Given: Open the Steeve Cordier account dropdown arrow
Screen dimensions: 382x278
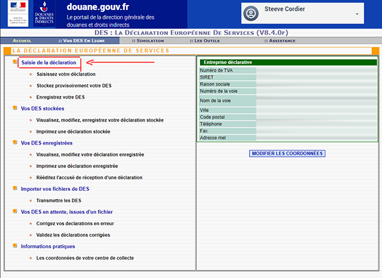Looking at the screenshot, I should tap(357, 14).
